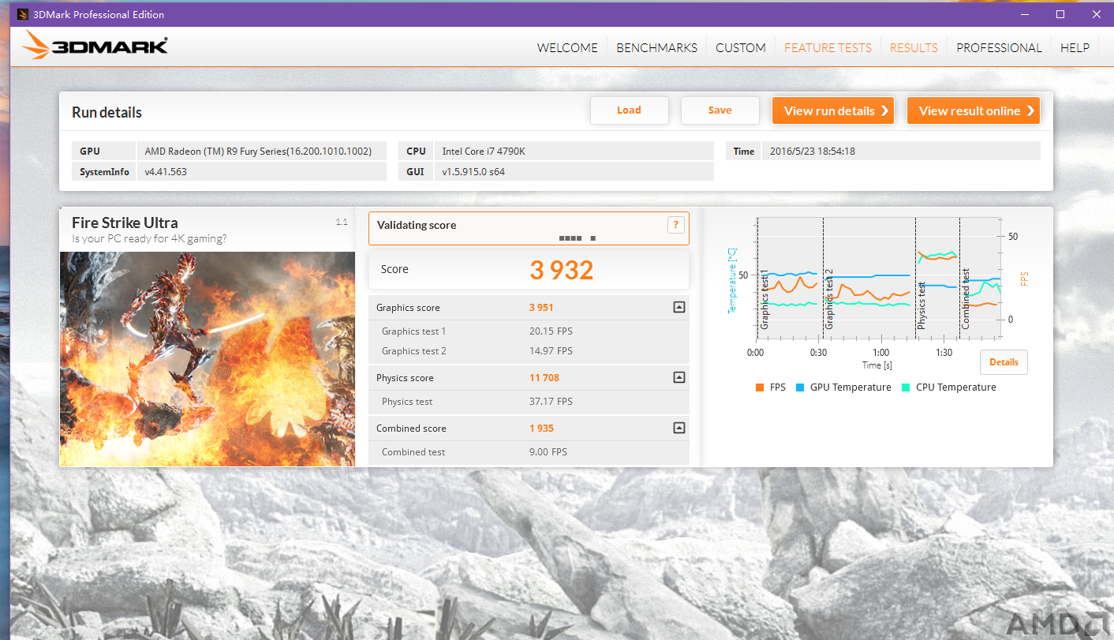Click the Load button

[x=629, y=110]
